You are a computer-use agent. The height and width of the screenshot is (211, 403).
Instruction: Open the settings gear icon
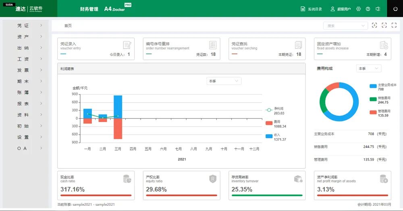click(x=359, y=9)
